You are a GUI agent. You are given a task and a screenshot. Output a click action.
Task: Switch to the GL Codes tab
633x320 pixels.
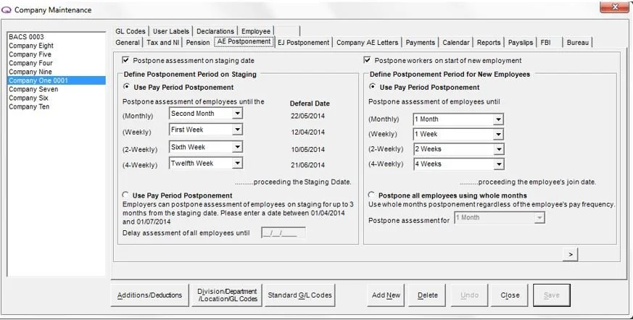tap(130, 31)
